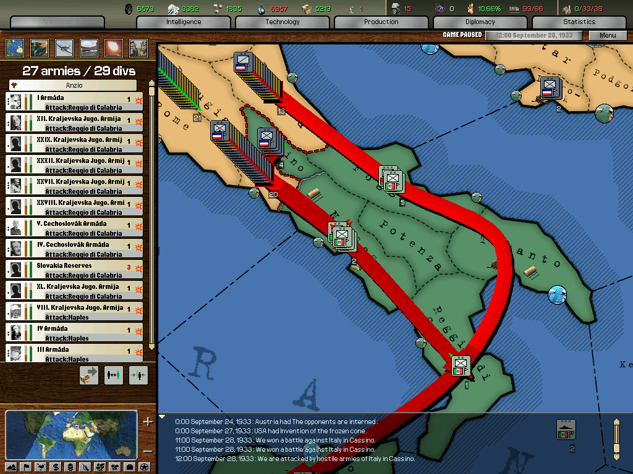Switch to terrain map mode (mountain icon)
Screen dimensions: 633x474
tap(11, 467)
